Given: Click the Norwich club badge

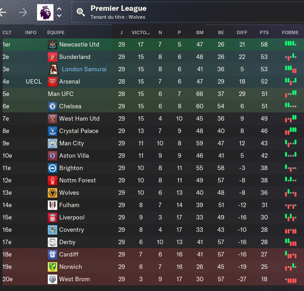Looking at the screenshot, I should tap(52, 267).
